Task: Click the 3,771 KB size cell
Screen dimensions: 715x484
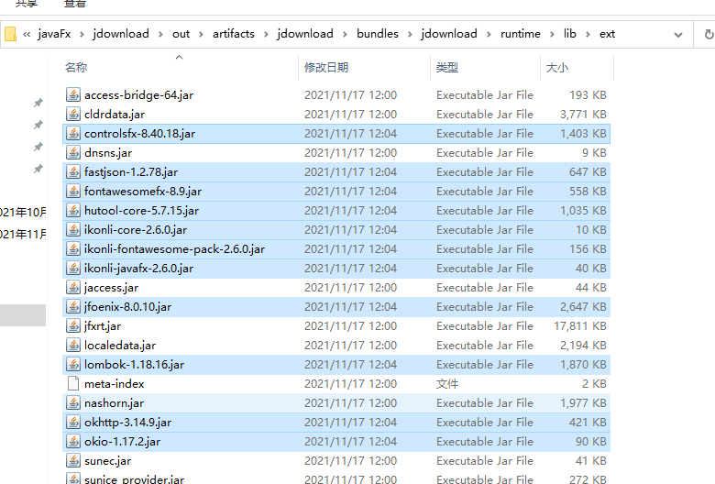Action: pyautogui.click(x=583, y=115)
